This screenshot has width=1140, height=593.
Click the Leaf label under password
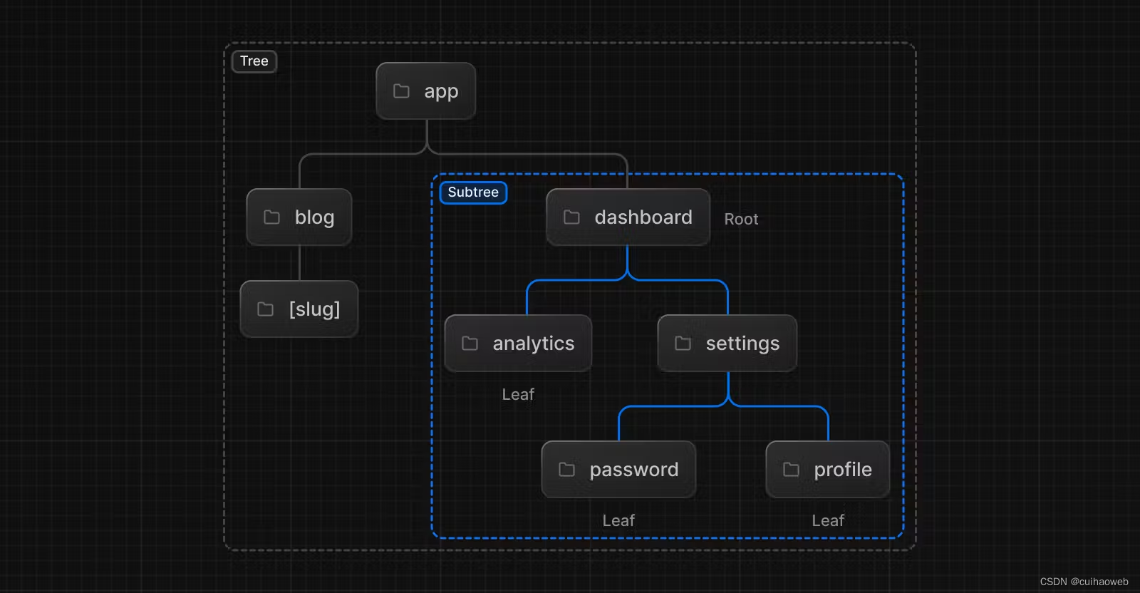pyautogui.click(x=618, y=521)
